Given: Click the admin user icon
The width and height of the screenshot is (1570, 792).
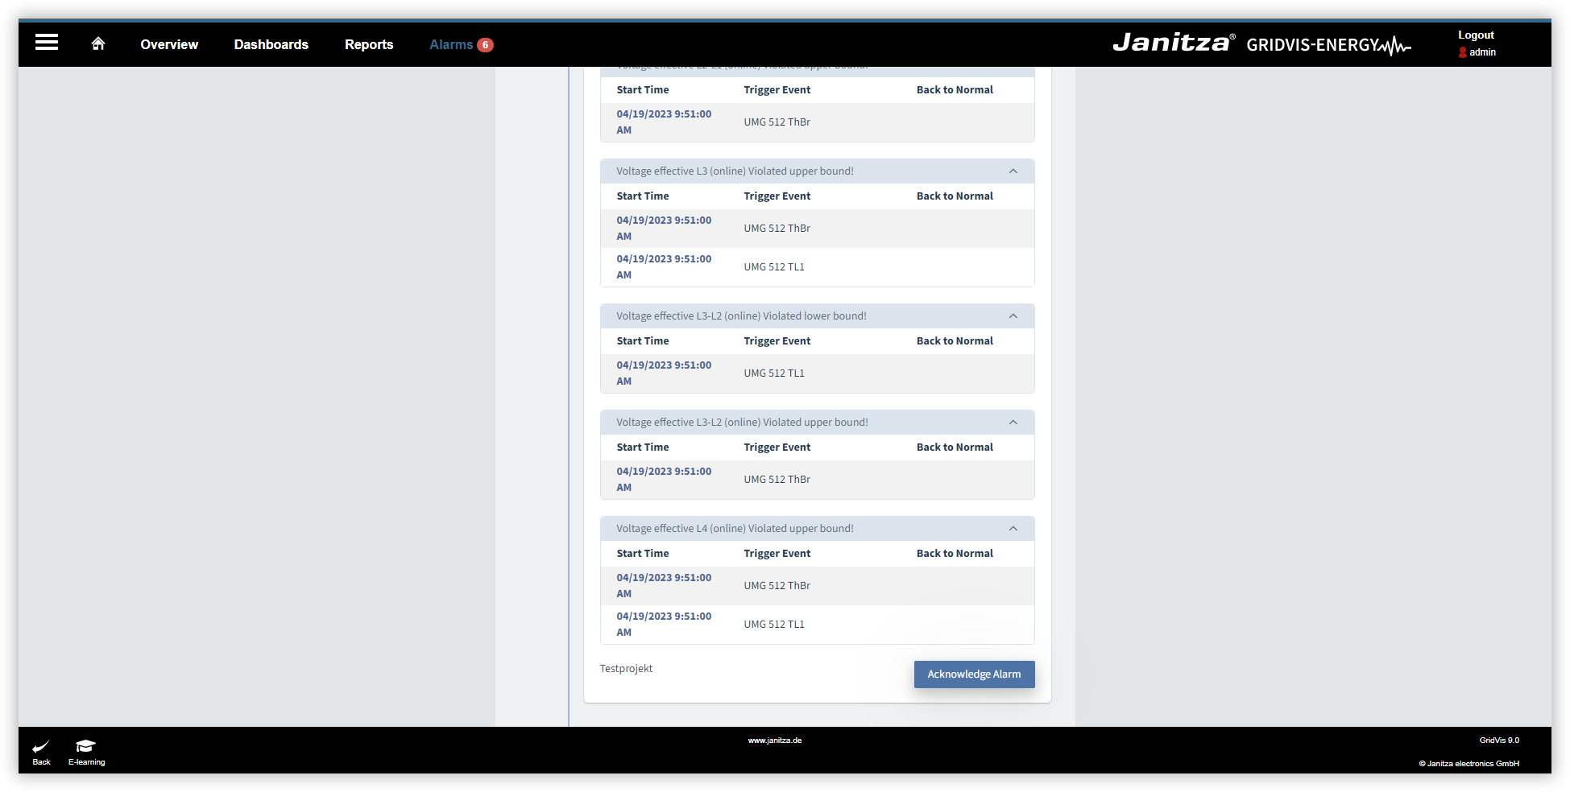Looking at the screenshot, I should click(x=1463, y=52).
